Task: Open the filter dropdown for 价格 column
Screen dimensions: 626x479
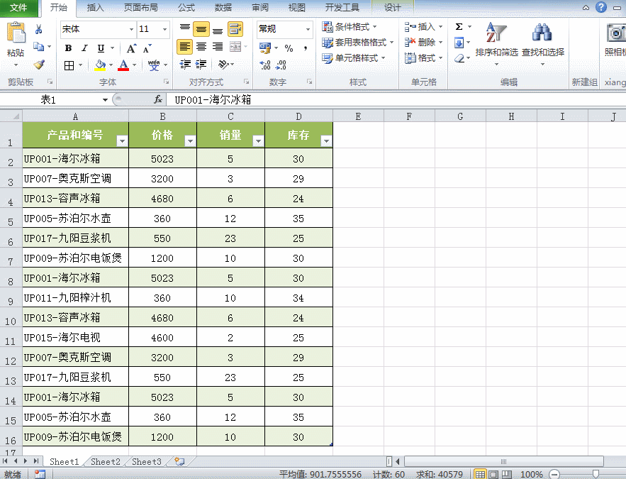Action: (190, 141)
